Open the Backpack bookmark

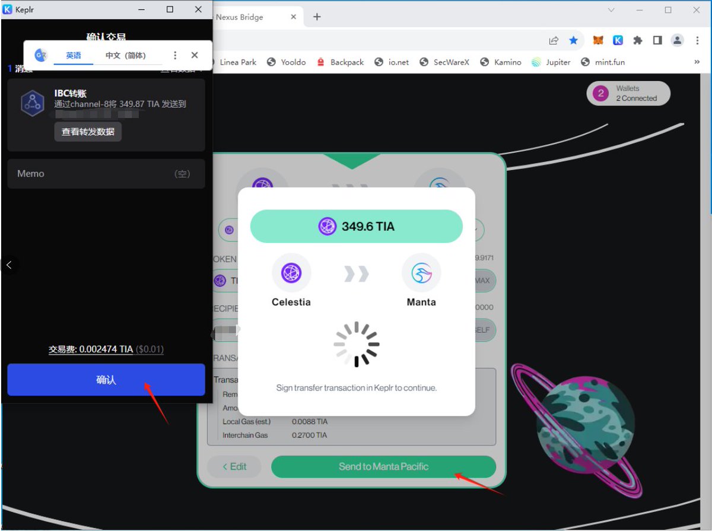340,62
